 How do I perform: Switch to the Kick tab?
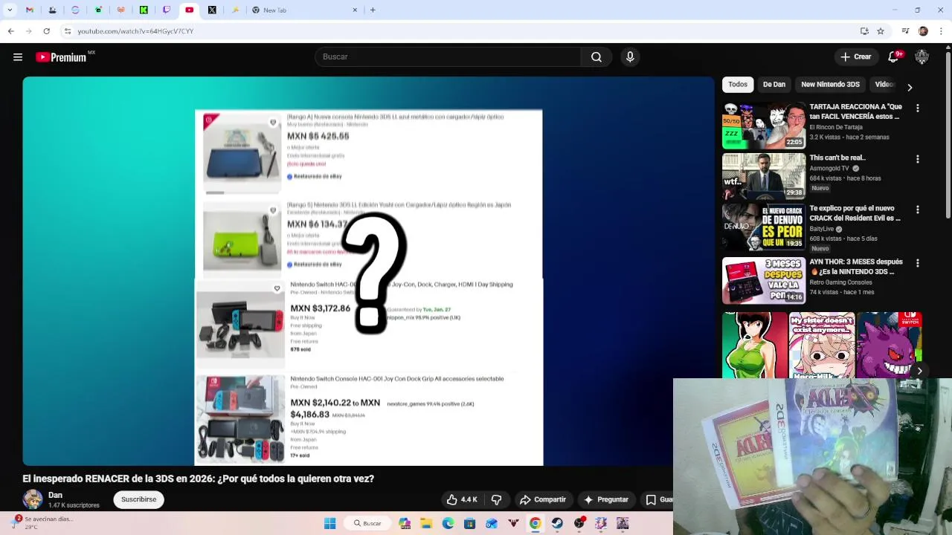[144, 10]
